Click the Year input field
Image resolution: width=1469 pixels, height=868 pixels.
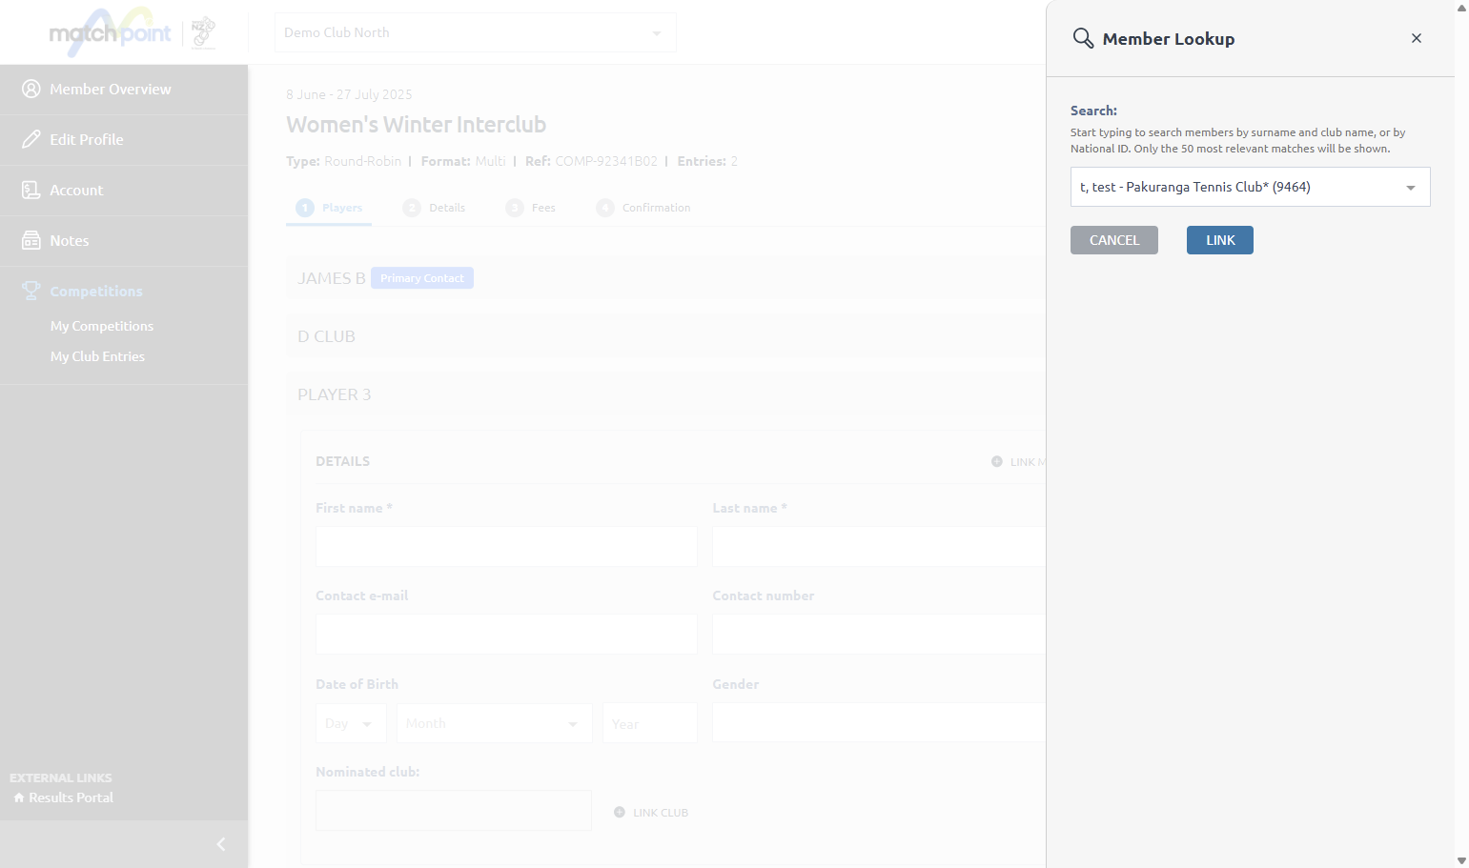[x=650, y=723]
